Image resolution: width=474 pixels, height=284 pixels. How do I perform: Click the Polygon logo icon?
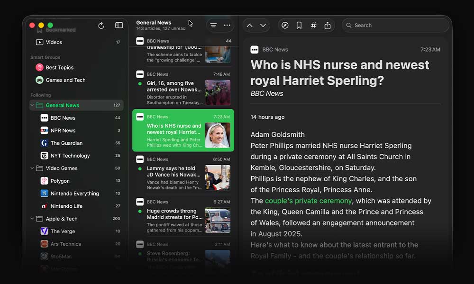44,181
